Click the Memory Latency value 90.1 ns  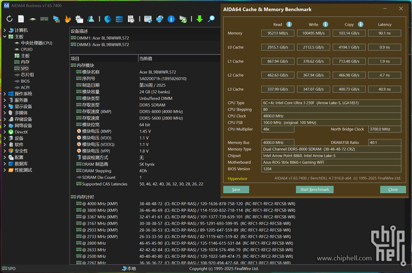[x=384, y=33]
